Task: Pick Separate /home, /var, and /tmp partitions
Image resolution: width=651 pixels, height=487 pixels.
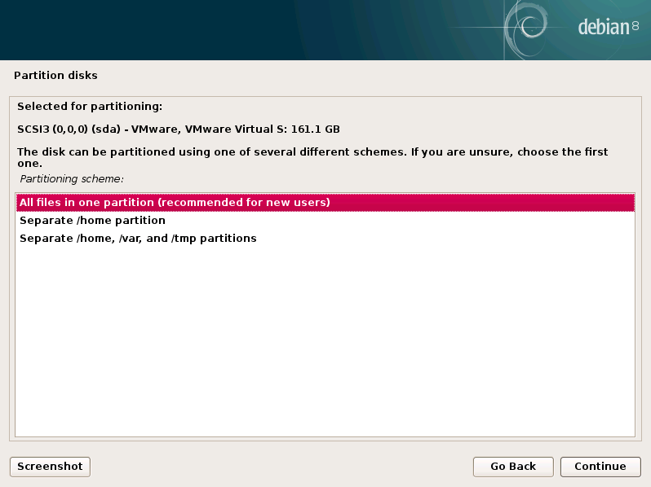Action: pos(325,239)
